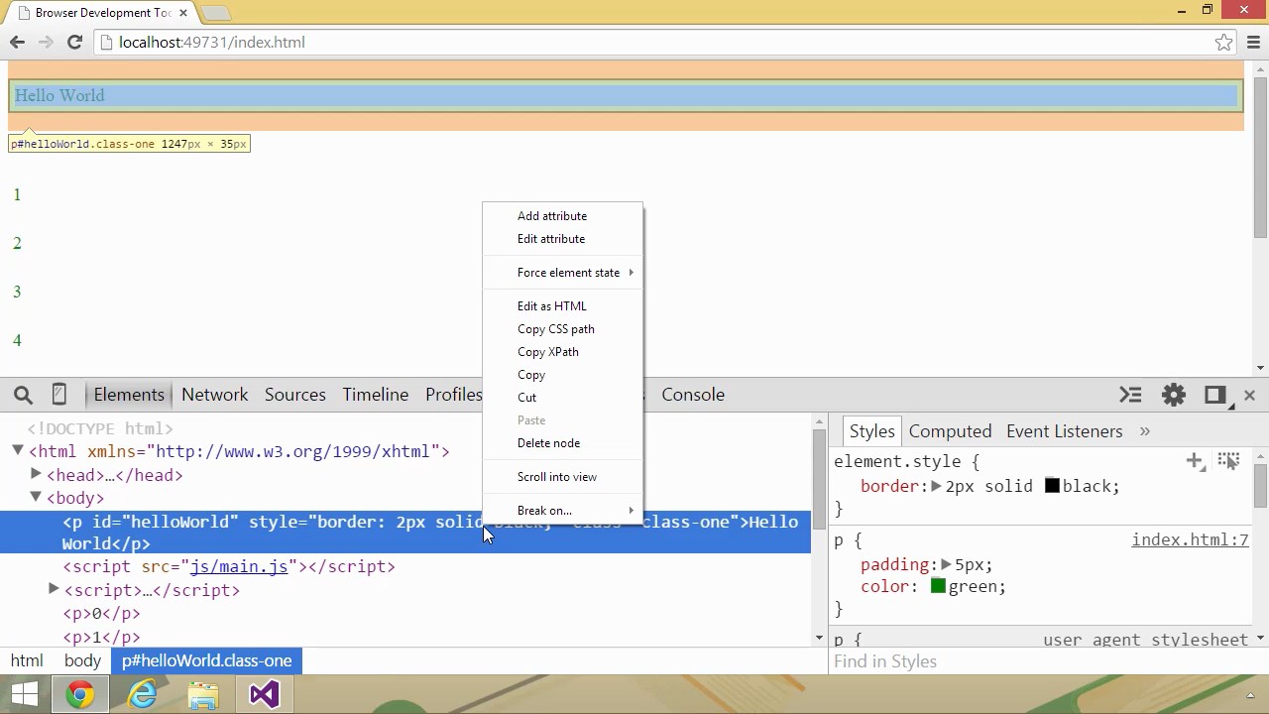Click the page vertical scrollbar thumb
This screenshot has width=1269, height=714.
(1260, 157)
